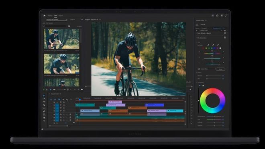Viewport: 265px width, 149px height.
Task: Select the Selection arrow tool in timeline toolbar
Action: click(x=44, y=96)
